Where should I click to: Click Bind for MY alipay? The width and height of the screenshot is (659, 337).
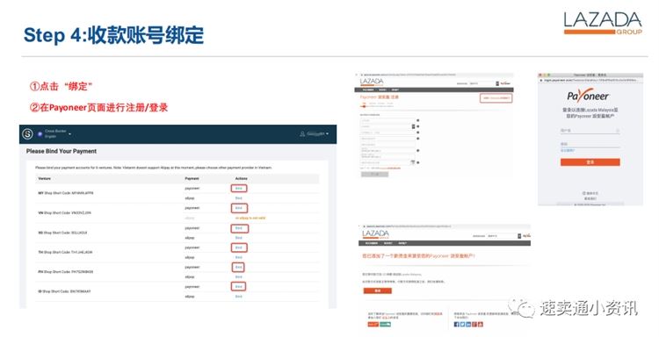click(239, 198)
